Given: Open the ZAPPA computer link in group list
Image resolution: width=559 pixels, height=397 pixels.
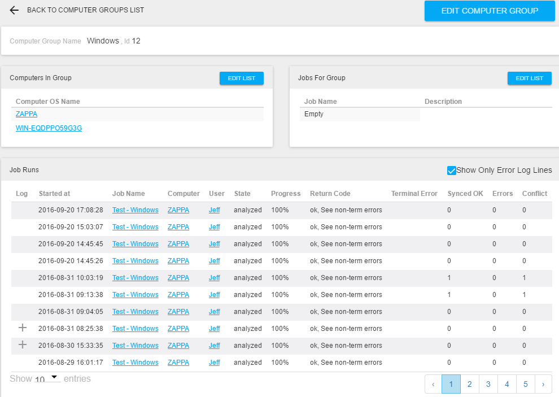Looking at the screenshot, I should (27, 114).
